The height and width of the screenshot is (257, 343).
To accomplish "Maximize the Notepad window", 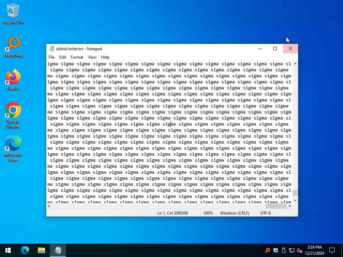I will (x=275, y=49).
